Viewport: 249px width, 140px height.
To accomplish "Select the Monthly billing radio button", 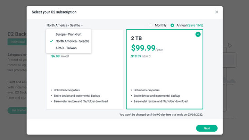I will [150, 25].
